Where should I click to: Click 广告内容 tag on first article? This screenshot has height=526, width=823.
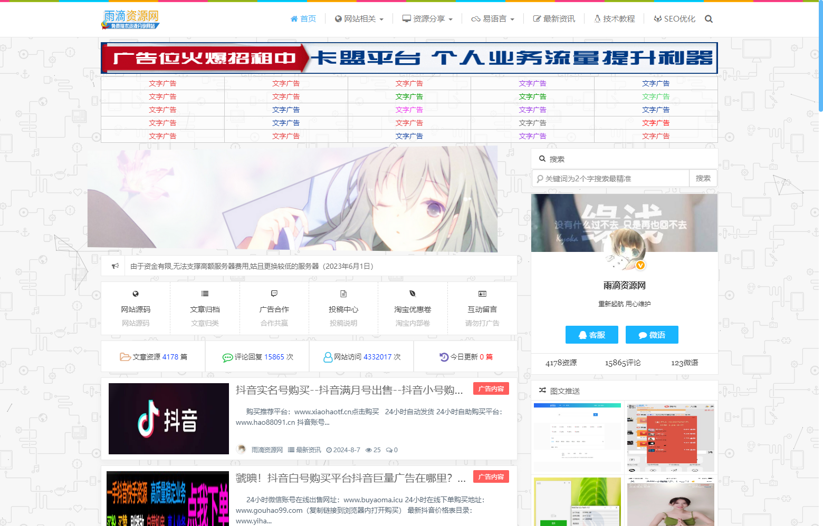tap(491, 388)
